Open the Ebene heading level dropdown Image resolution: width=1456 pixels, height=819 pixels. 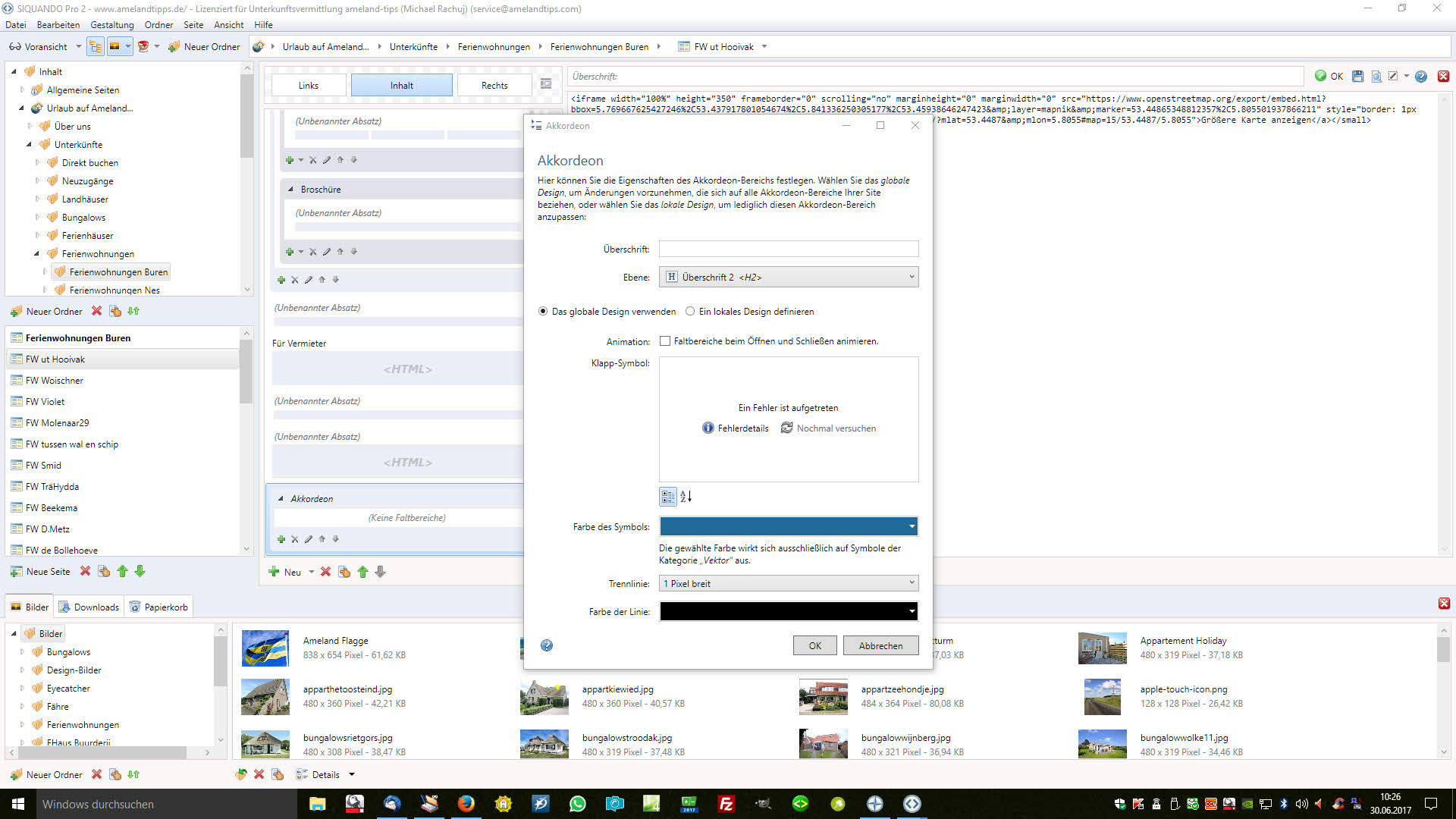point(788,278)
